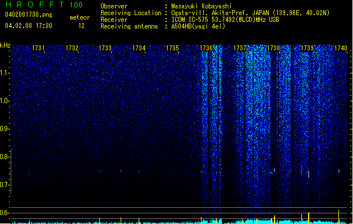Viewport: 353px width, 224px height.
Task: Click the 1735 time marker
Action: click(x=172, y=48)
